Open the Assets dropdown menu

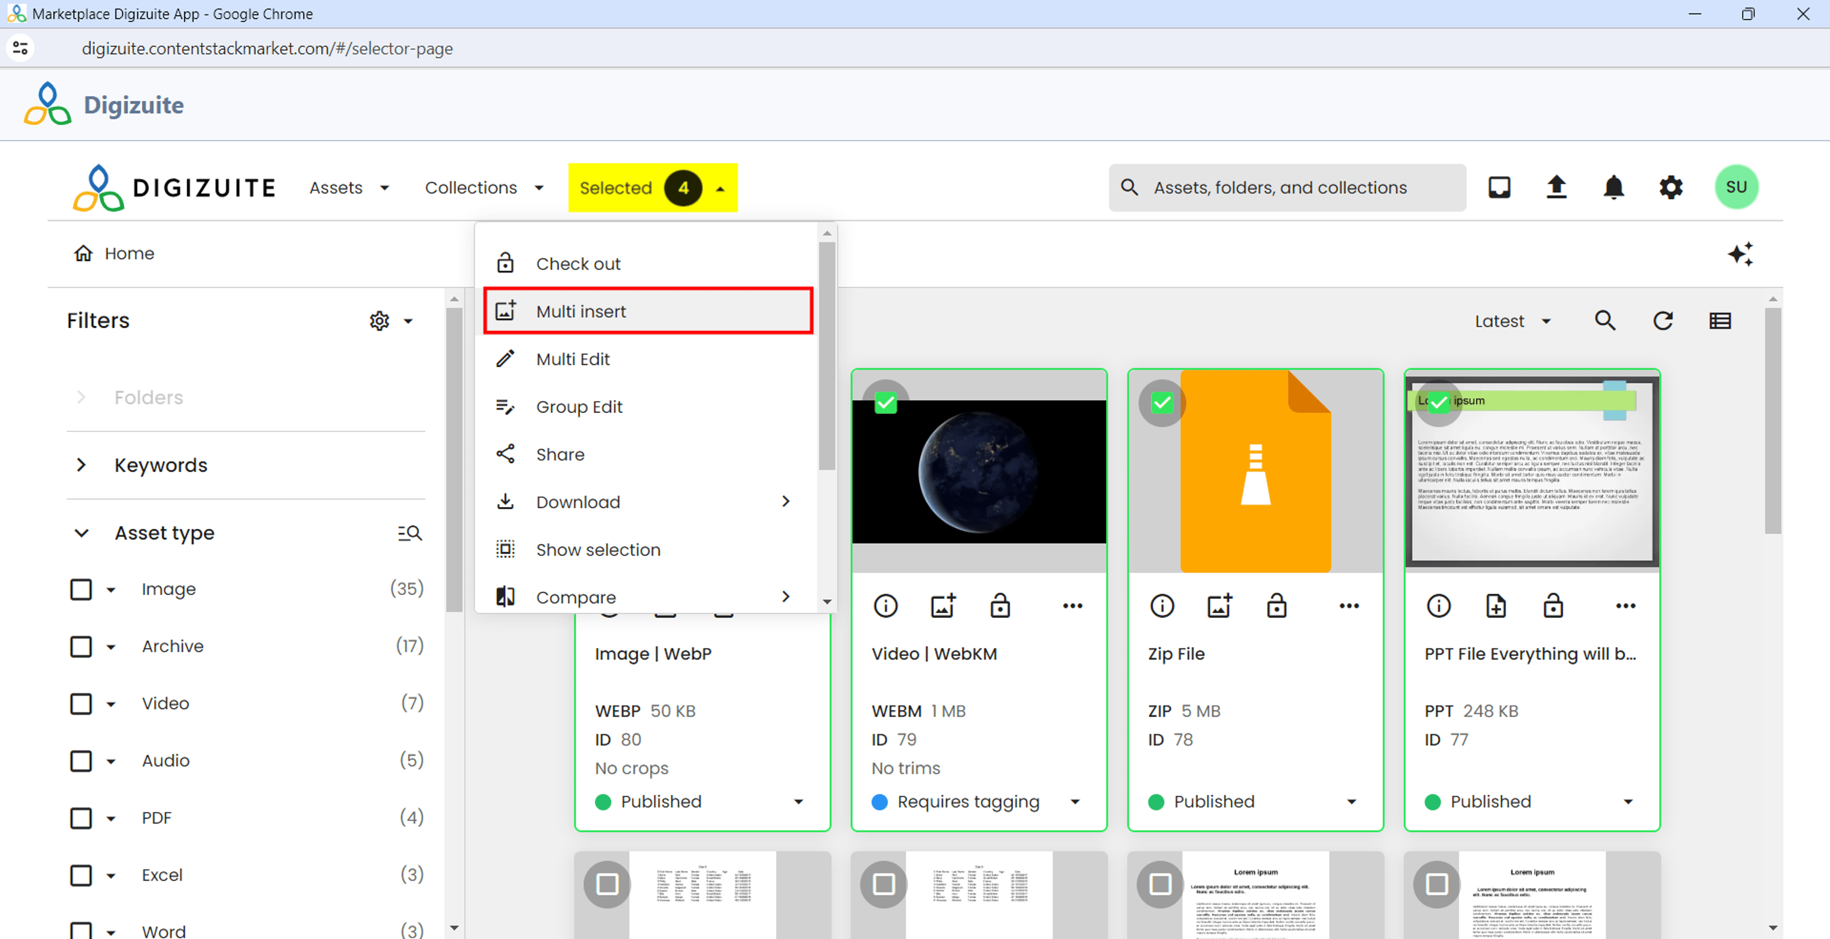[x=349, y=188]
